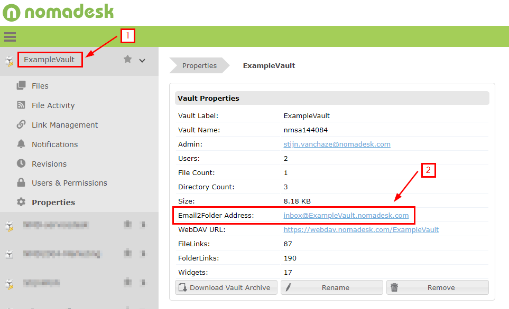Select the ExampleVault vault name in sidebar
509x309 pixels.
[x=49, y=60]
